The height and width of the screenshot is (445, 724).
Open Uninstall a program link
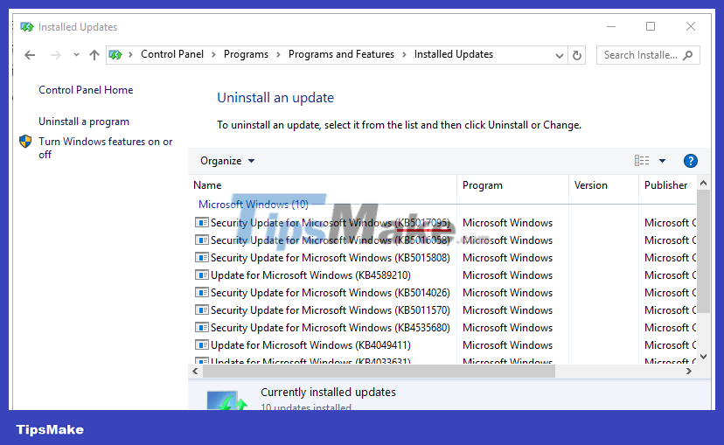coord(84,122)
